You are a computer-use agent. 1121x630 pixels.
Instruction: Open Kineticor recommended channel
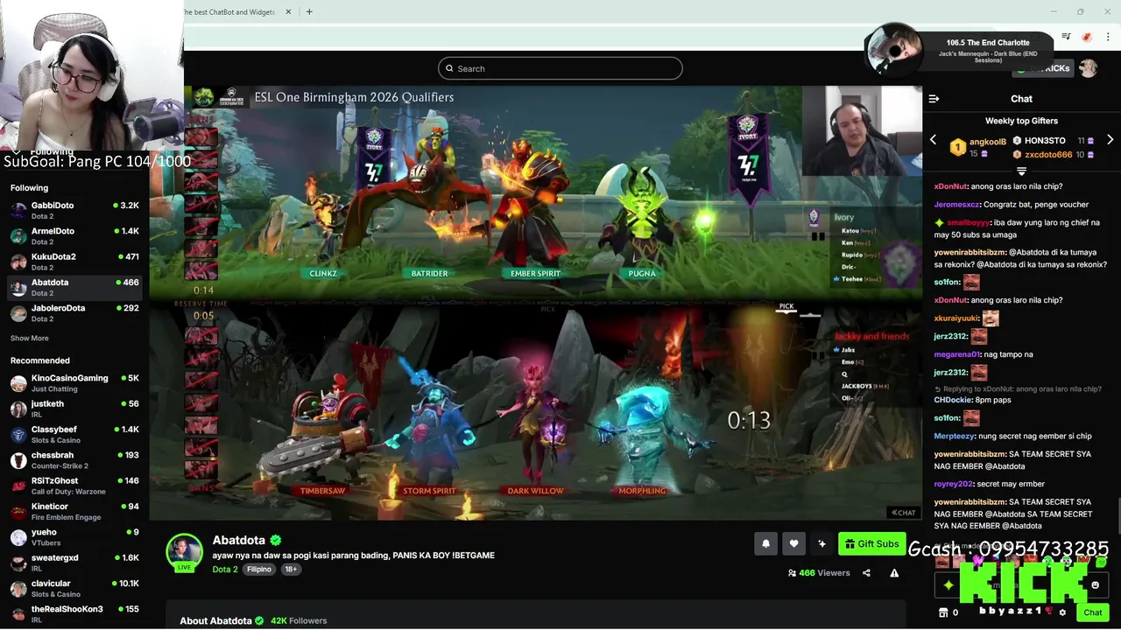coord(74,512)
